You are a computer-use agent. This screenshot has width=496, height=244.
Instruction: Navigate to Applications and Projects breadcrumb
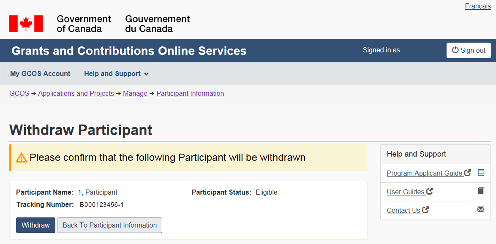76,94
